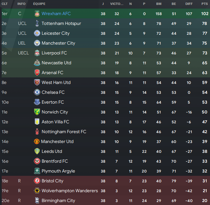Sort table by DIFF column header
This screenshot has height=205, width=210.
[189, 4]
